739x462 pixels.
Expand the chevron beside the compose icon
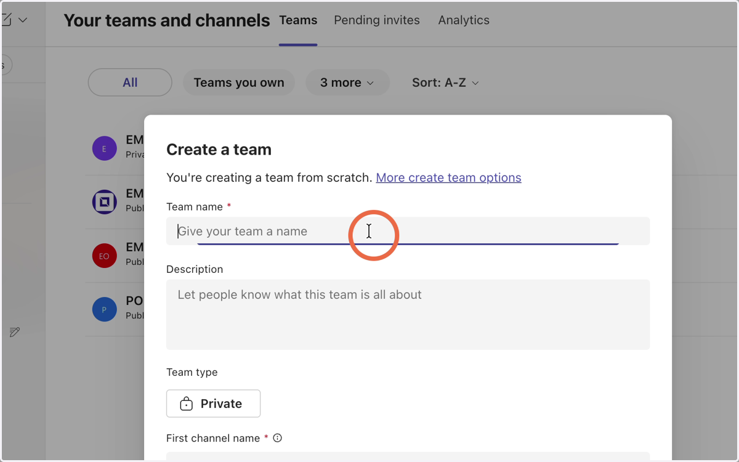pos(23,20)
